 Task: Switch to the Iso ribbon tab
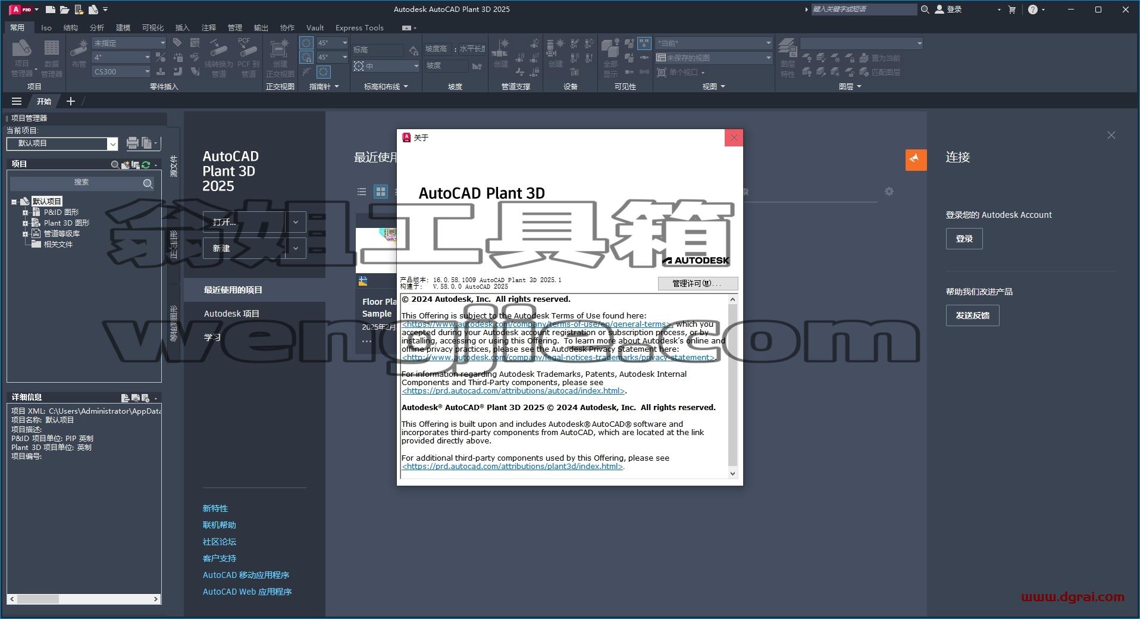click(x=46, y=27)
